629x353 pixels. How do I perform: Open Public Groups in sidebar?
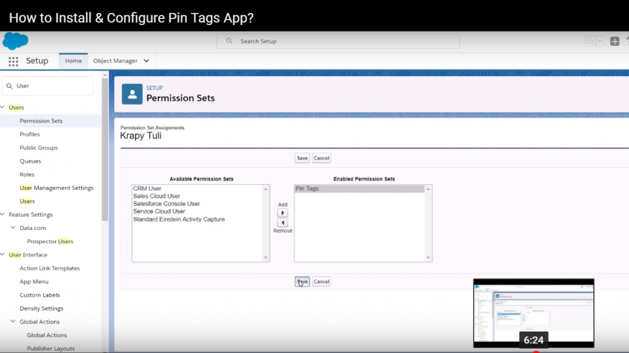[39, 148]
